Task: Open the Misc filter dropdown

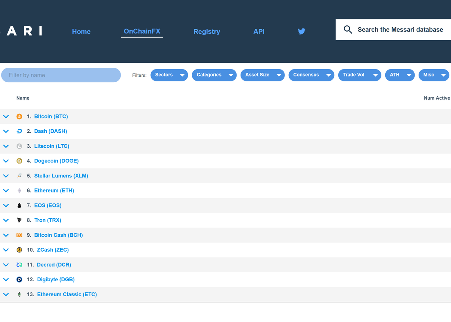Action: tap(434, 75)
